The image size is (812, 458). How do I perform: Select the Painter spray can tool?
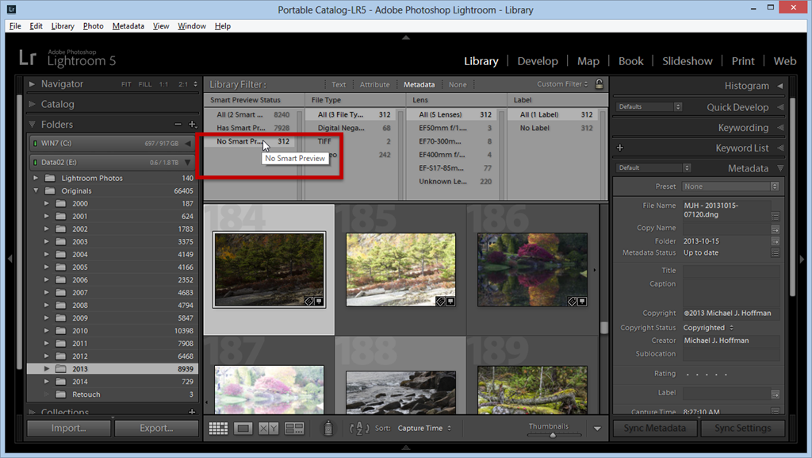(328, 428)
